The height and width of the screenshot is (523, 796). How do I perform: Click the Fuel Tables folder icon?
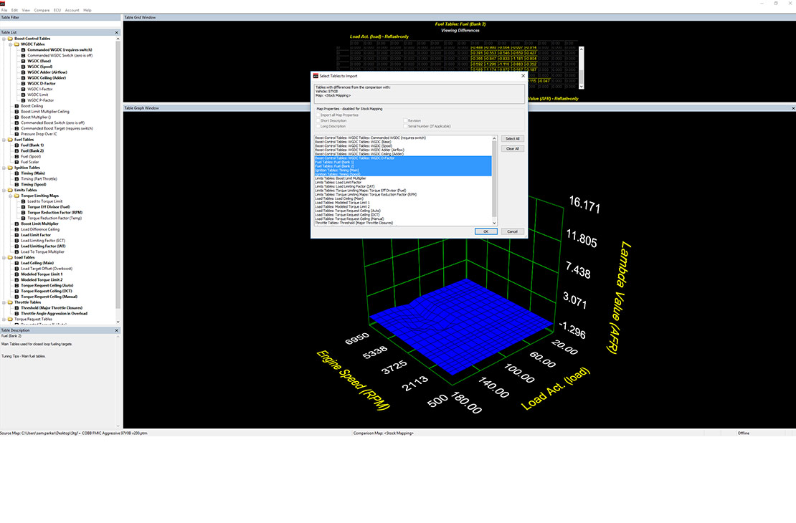10,140
